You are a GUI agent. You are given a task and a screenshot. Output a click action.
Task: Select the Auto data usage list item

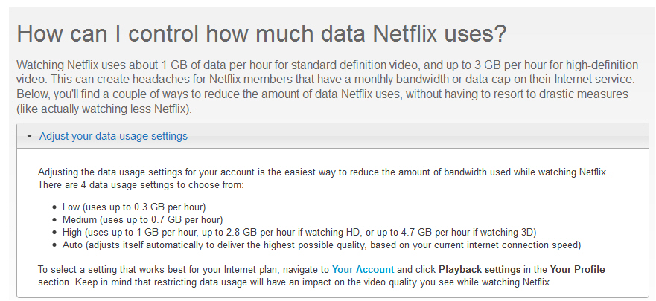click(322, 245)
